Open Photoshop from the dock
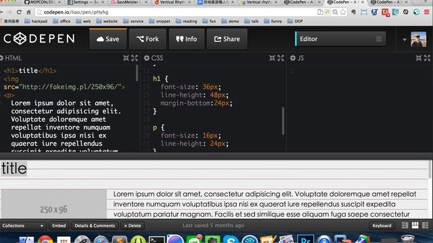 click(305, 239)
